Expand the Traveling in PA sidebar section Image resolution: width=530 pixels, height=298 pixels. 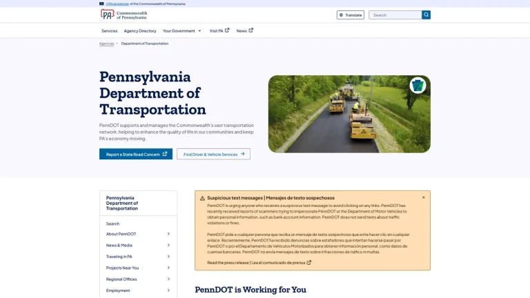168,257
